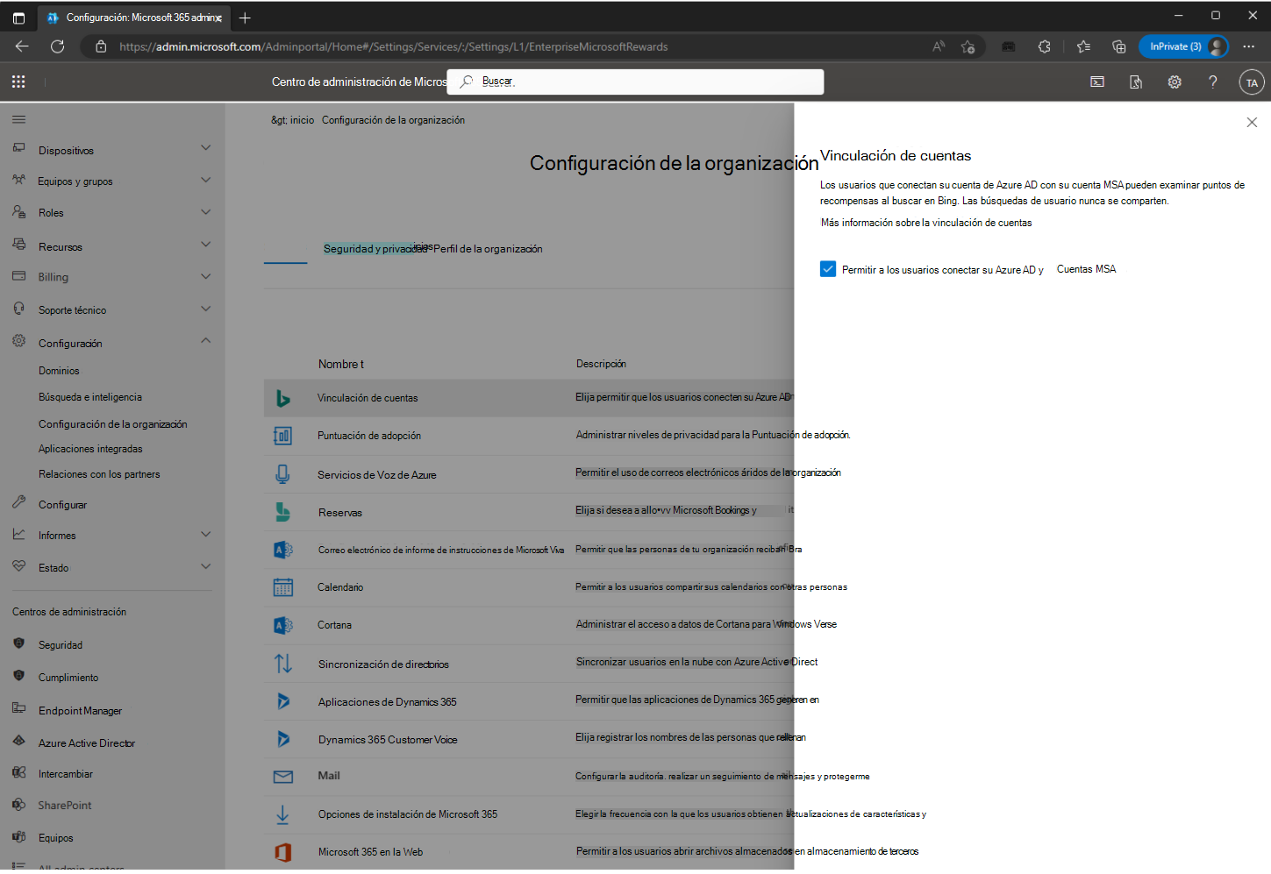Image resolution: width=1271 pixels, height=874 pixels.
Task: Sort by the Nombre column header
Action: coord(340,364)
